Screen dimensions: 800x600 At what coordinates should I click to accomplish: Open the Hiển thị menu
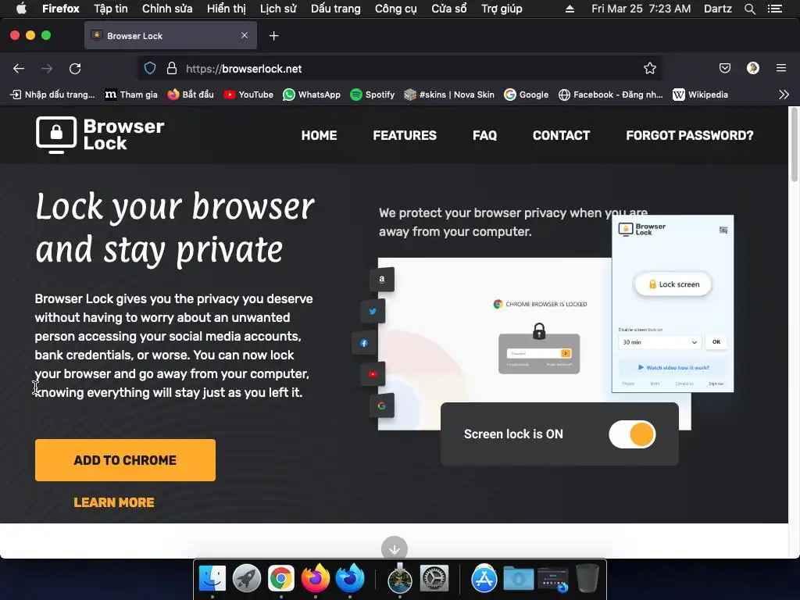[x=226, y=9]
